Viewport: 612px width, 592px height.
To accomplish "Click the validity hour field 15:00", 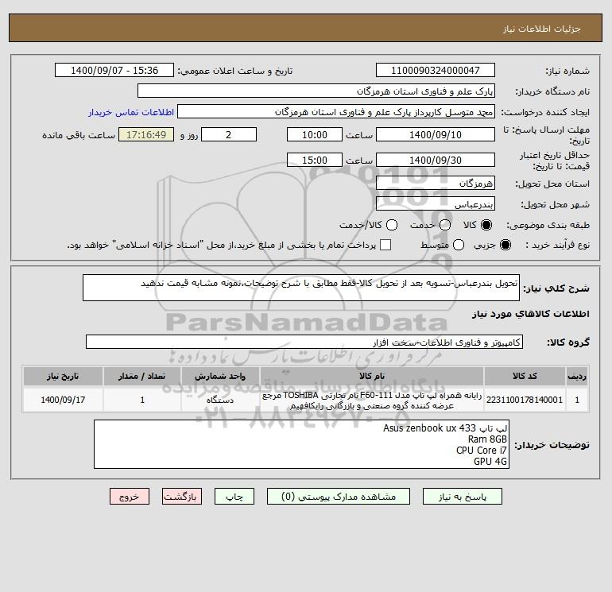I will pos(315,160).
